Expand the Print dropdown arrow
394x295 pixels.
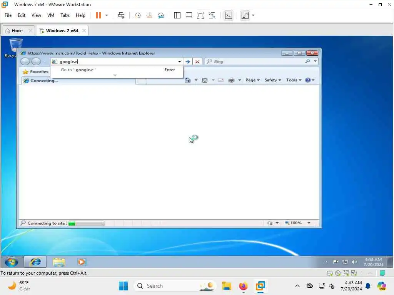[239, 80]
